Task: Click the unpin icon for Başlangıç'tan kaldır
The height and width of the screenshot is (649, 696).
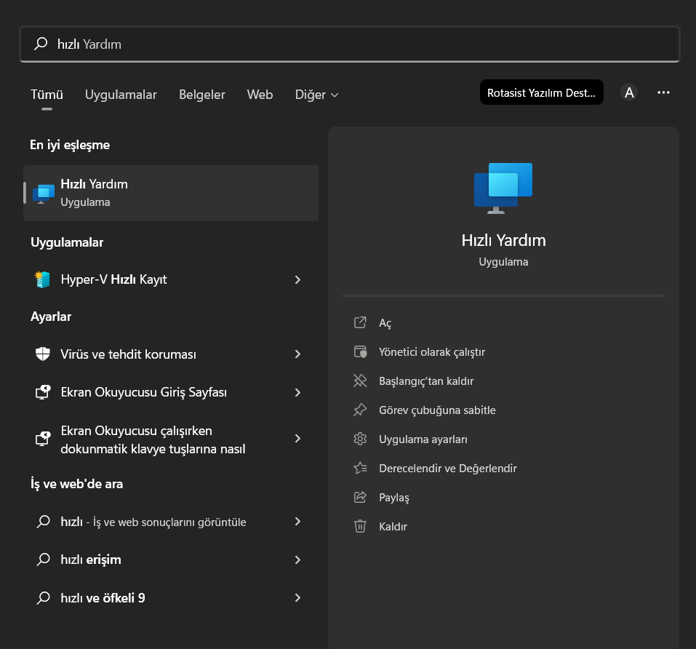Action: coord(360,381)
